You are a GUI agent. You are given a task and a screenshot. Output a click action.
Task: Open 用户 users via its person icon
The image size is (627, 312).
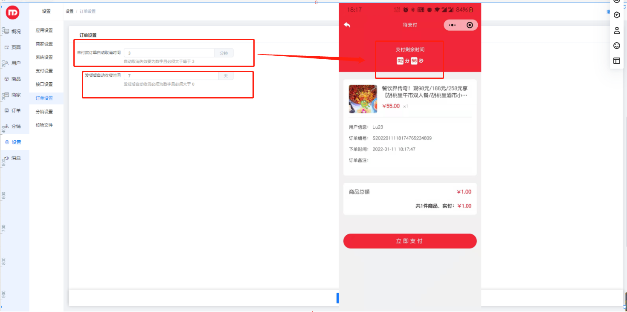(6, 63)
